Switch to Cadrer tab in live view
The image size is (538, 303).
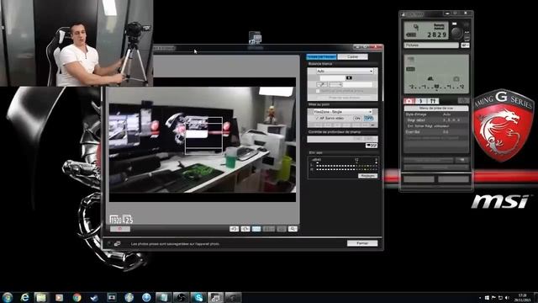(x=352, y=56)
